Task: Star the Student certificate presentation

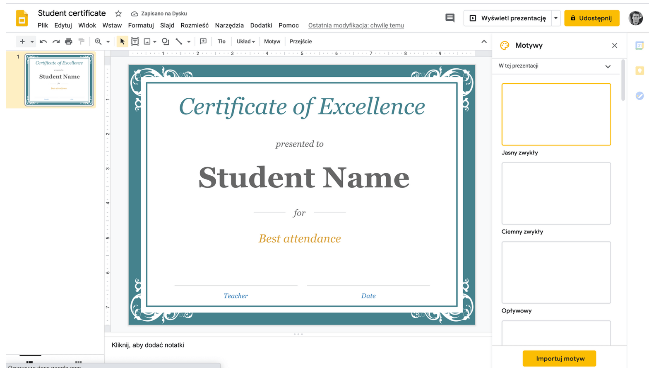Action: point(118,14)
